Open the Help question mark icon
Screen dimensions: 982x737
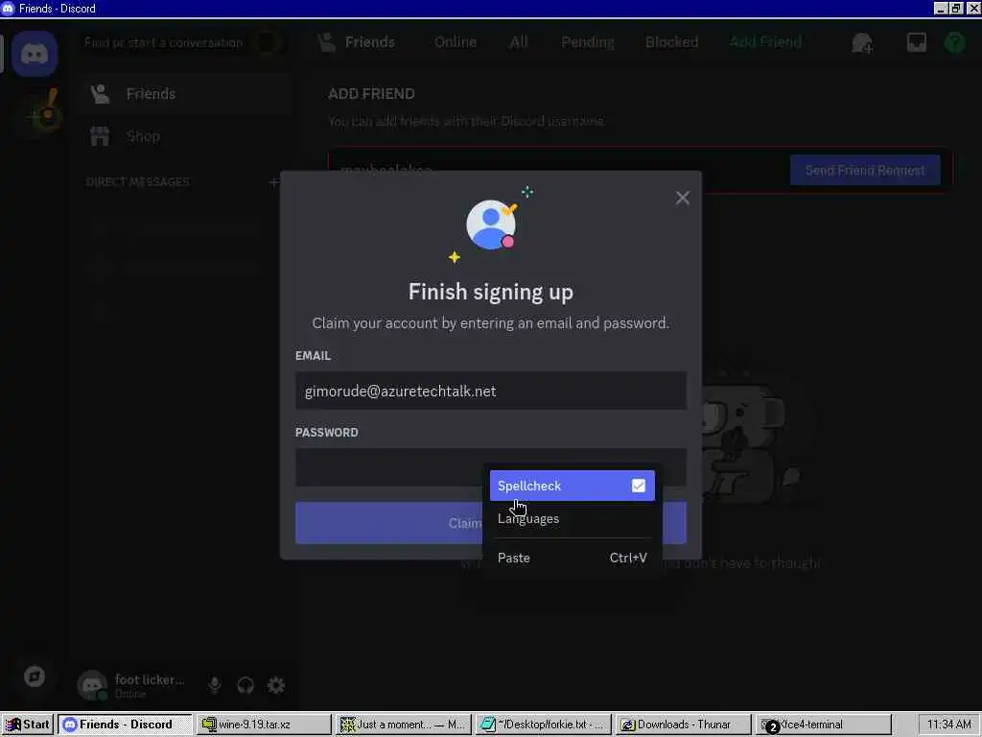(x=955, y=42)
